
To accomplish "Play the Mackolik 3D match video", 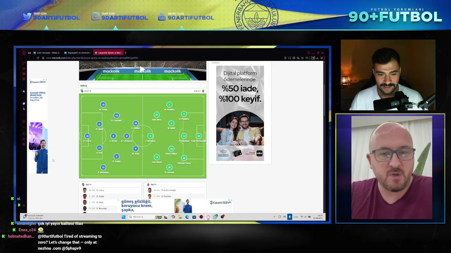I will point(142,69).
